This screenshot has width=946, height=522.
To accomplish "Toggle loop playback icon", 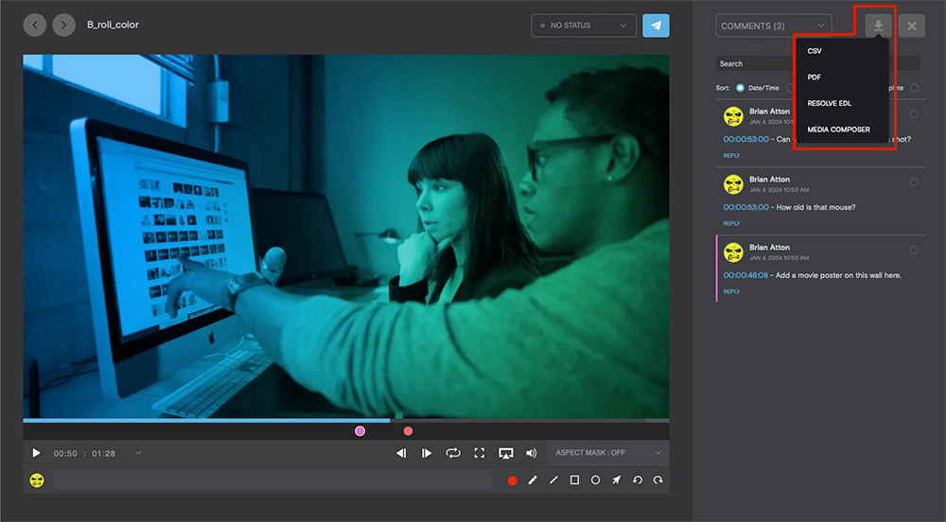I will click(x=453, y=453).
